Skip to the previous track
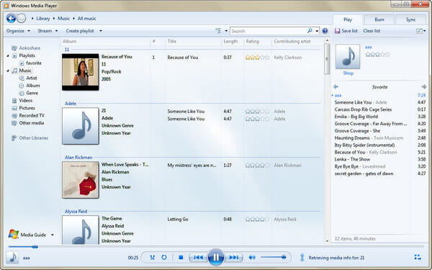The image size is (432, 270). [x=199, y=257]
